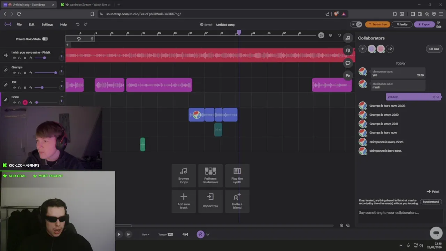Zoom in on the timeline
This screenshot has height=251, width=446.
pos(341,226)
